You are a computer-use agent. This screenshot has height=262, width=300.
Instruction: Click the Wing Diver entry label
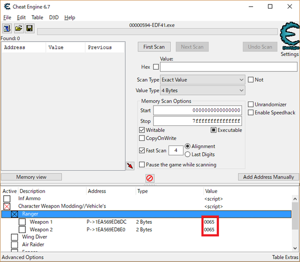(34, 236)
